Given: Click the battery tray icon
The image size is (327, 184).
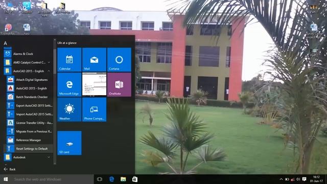Looking at the screenshot, I should pos(287,179).
